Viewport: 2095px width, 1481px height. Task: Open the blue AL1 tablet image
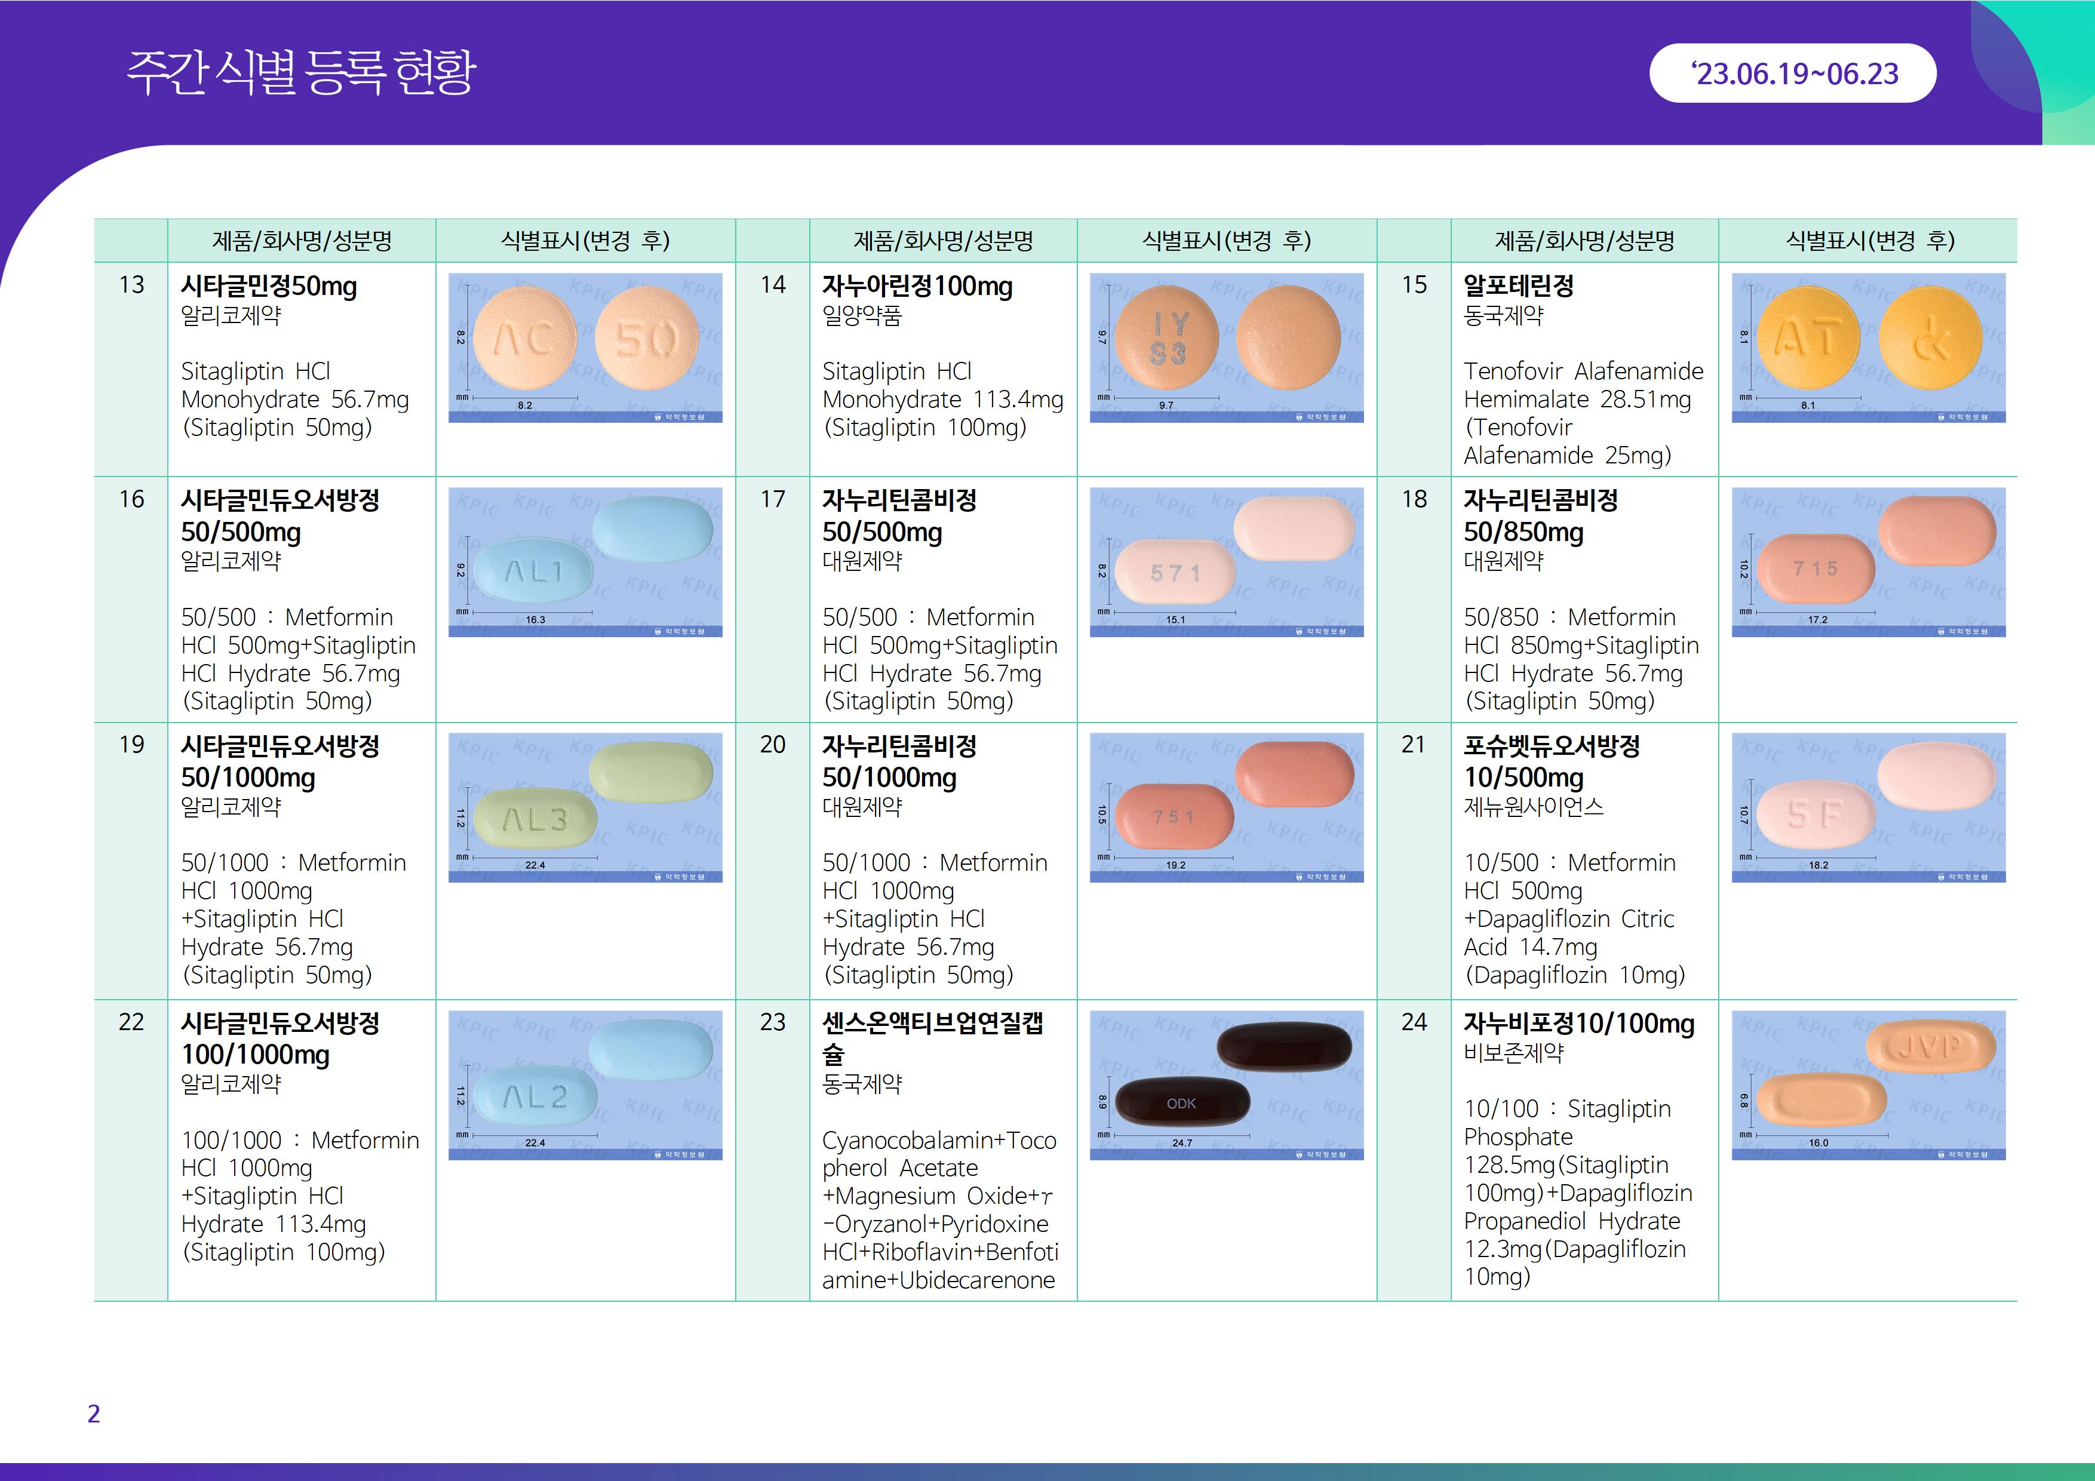585,561
